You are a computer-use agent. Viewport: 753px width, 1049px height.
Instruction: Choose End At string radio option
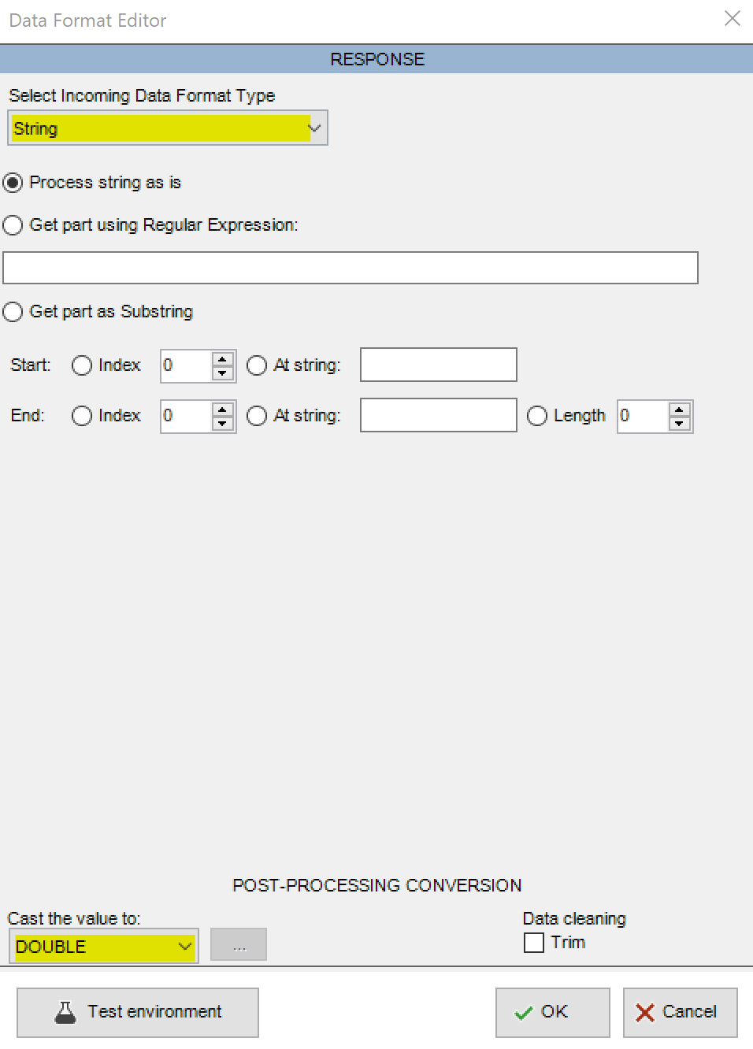click(x=257, y=416)
